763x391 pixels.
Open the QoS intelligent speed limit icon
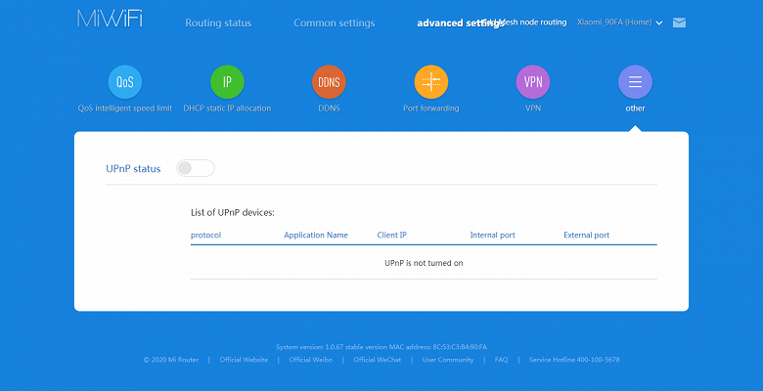coord(125,82)
